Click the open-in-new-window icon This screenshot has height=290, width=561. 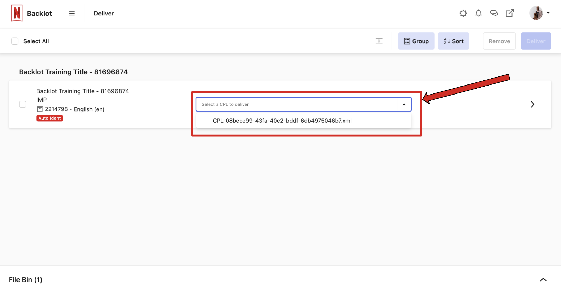pos(509,13)
